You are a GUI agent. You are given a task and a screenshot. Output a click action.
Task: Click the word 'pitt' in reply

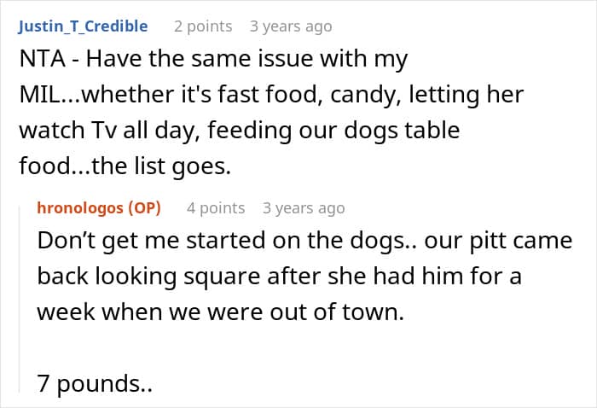click(x=488, y=242)
